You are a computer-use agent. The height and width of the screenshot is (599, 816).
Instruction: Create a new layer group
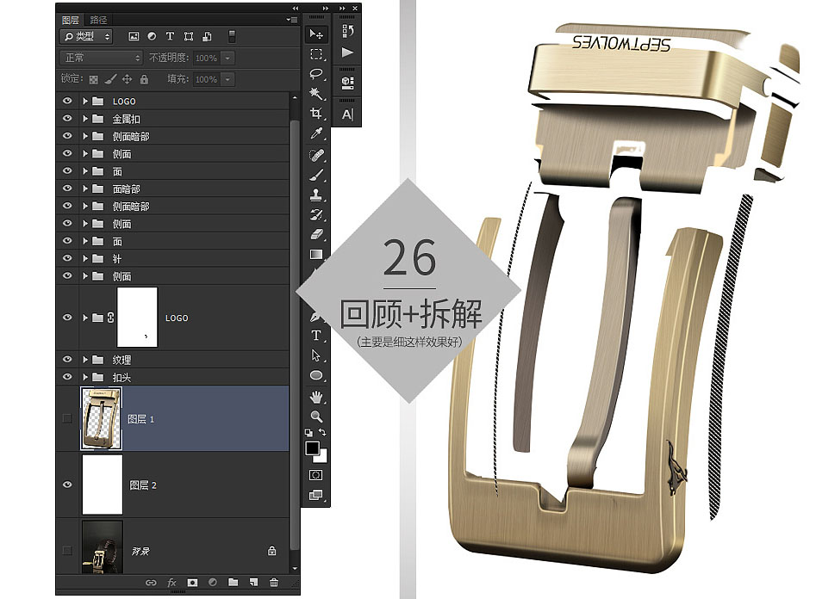(234, 583)
